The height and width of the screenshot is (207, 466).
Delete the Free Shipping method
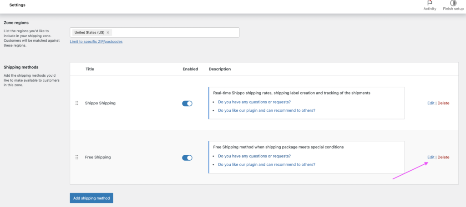click(443, 158)
